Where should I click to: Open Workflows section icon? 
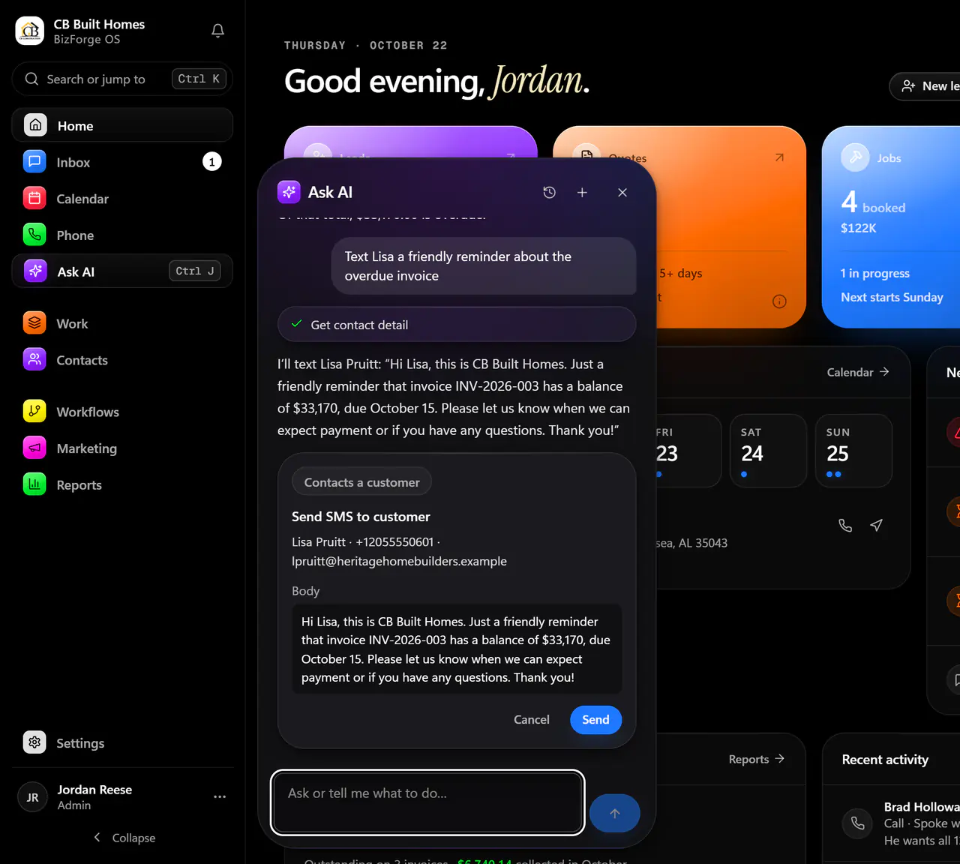click(34, 412)
